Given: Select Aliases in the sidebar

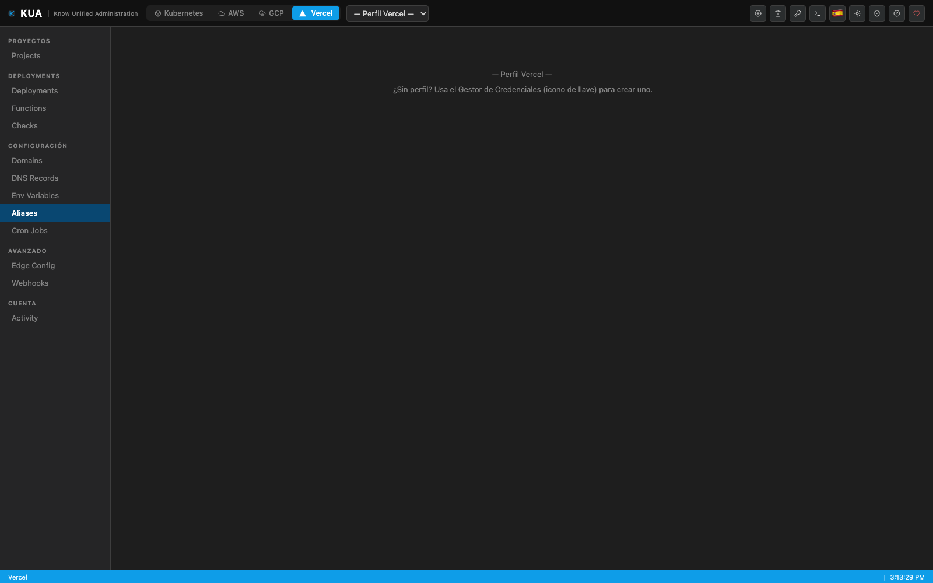Looking at the screenshot, I should coord(55,213).
